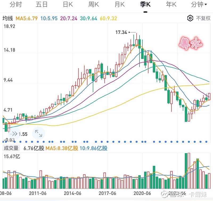This screenshot has height=201, width=213.
Task: Click the active 季K tab
Action: [145, 5]
